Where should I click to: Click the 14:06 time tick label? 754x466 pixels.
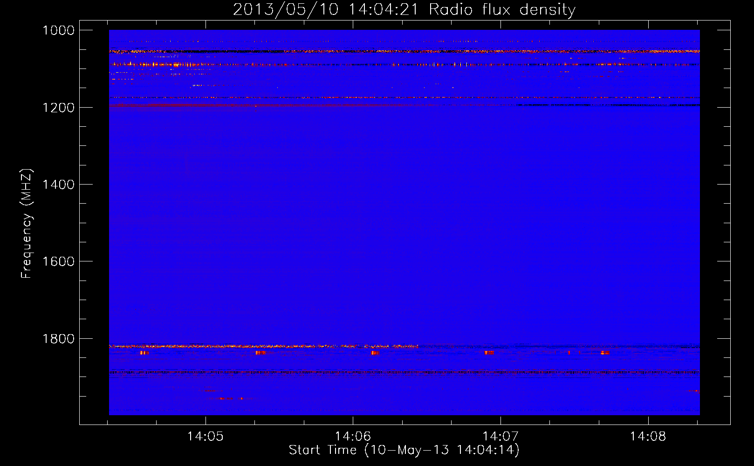[x=353, y=436]
